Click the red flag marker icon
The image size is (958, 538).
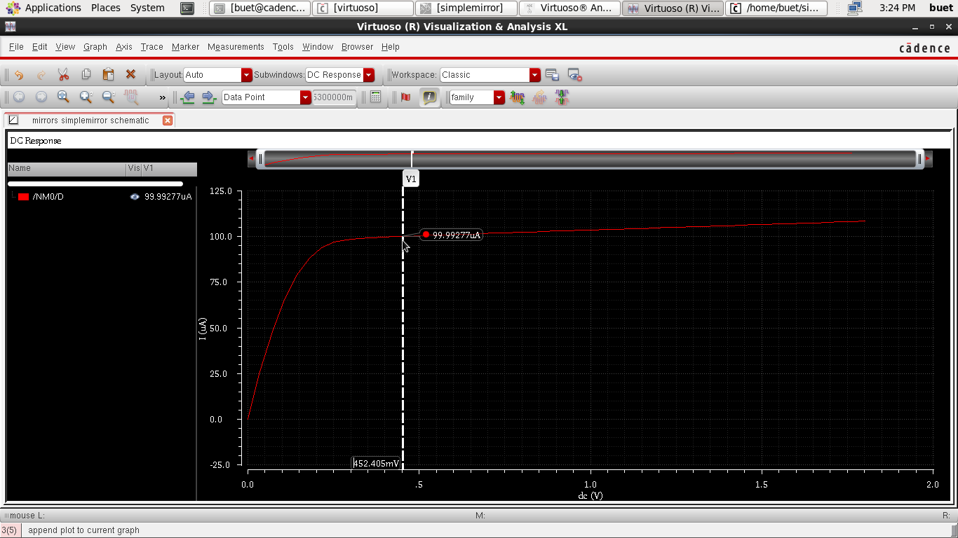(x=405, y=97)
